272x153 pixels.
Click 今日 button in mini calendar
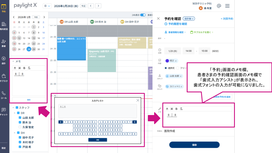(36, 17)
